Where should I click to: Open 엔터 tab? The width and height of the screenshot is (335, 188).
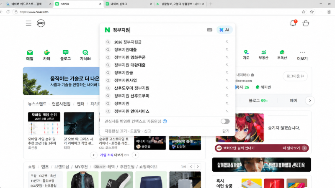[x=80, y=104]
